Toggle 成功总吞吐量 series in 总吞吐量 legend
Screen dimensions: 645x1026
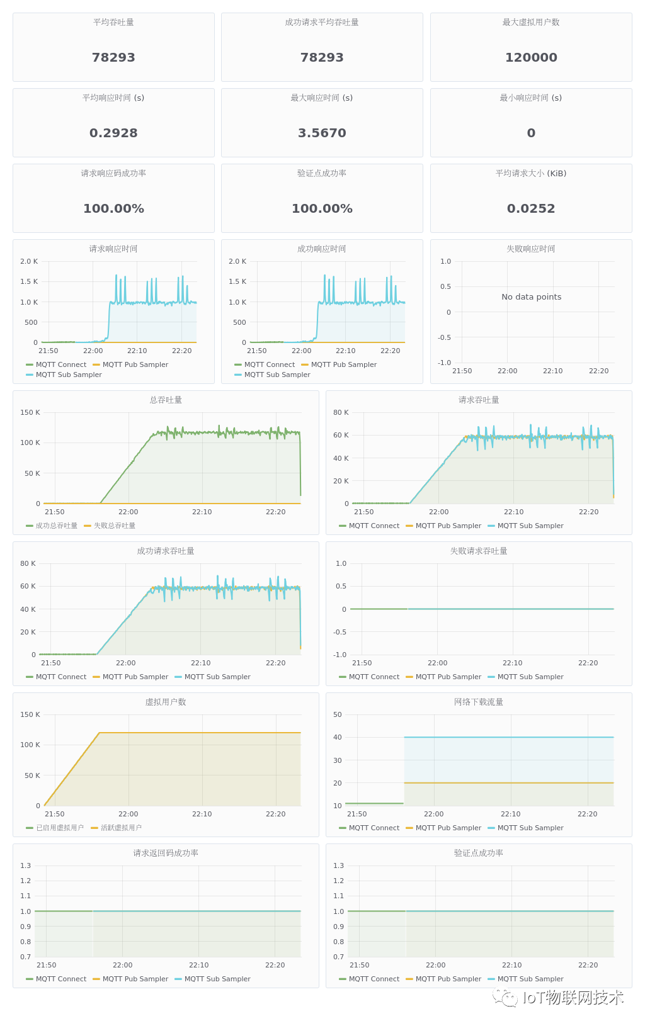coord(56,526)
